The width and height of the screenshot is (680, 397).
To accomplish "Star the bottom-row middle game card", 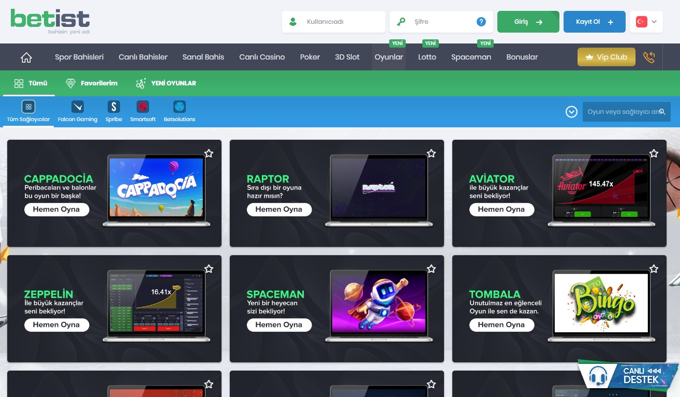I will pos(431,384).
